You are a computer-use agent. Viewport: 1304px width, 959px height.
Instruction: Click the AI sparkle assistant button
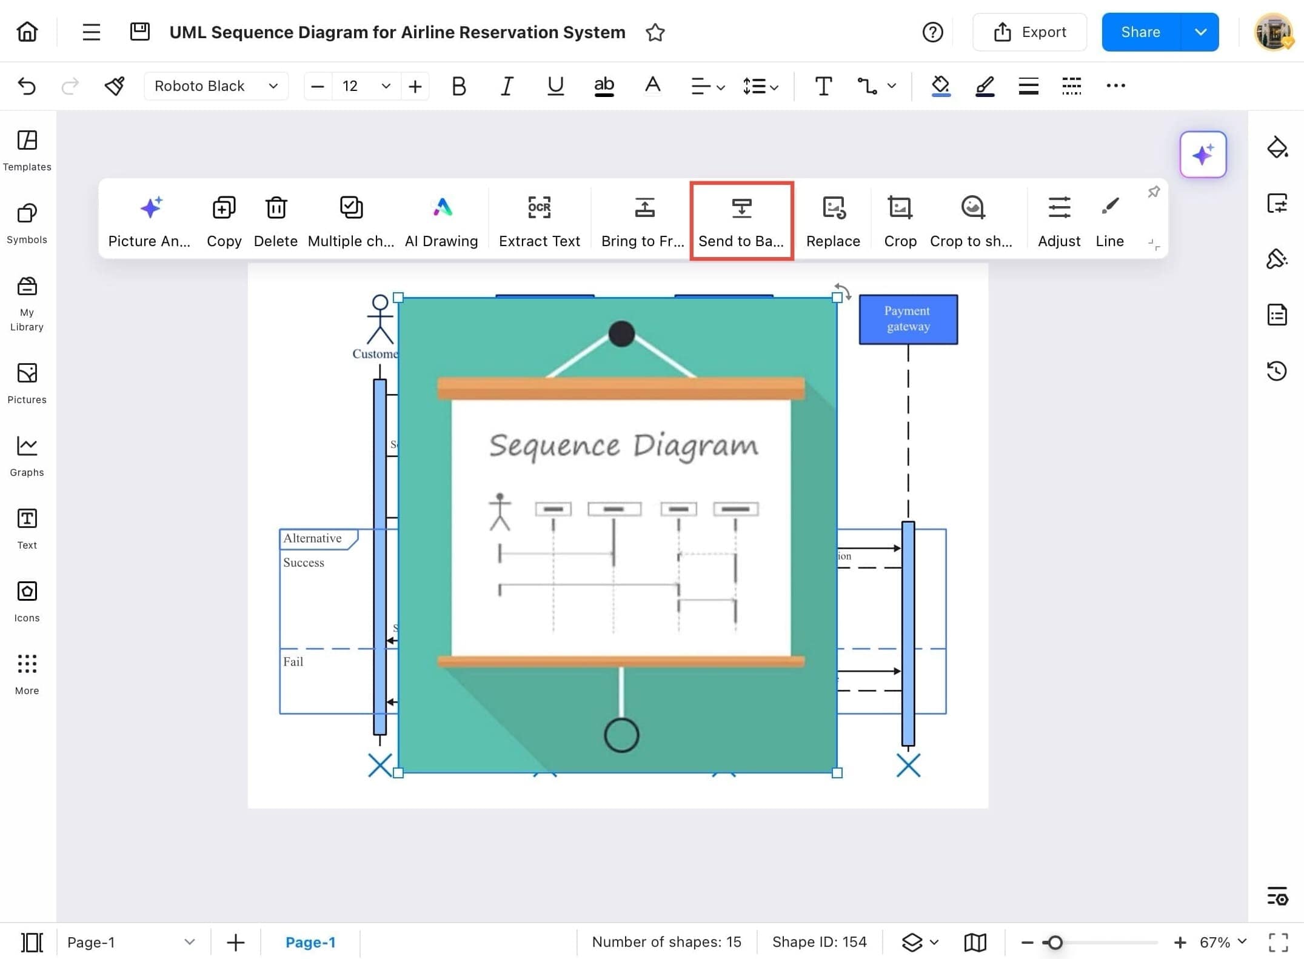point(1203,155)
